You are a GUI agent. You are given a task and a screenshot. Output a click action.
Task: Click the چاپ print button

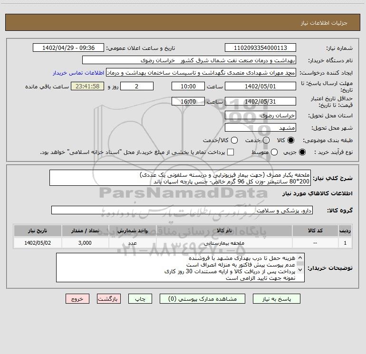point(140,299)
